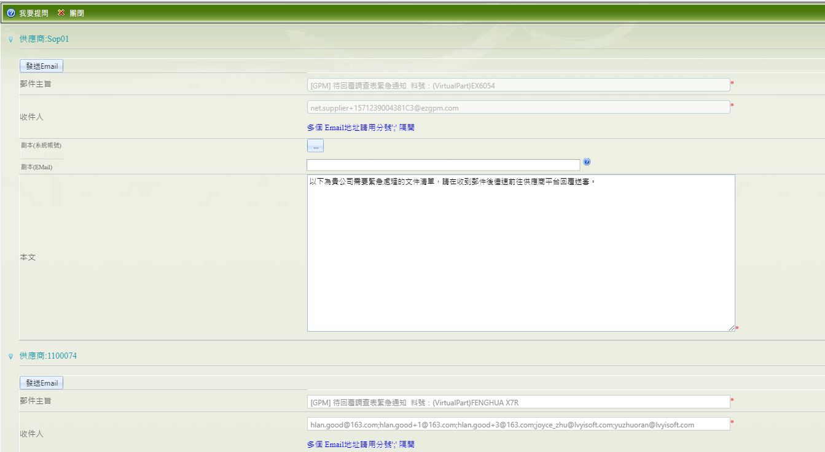Screen dimensions: 825x452
Task: Collapse the 供應商:Sop01 section arrow
Action: pyautogui.click(x=11, y=39)
